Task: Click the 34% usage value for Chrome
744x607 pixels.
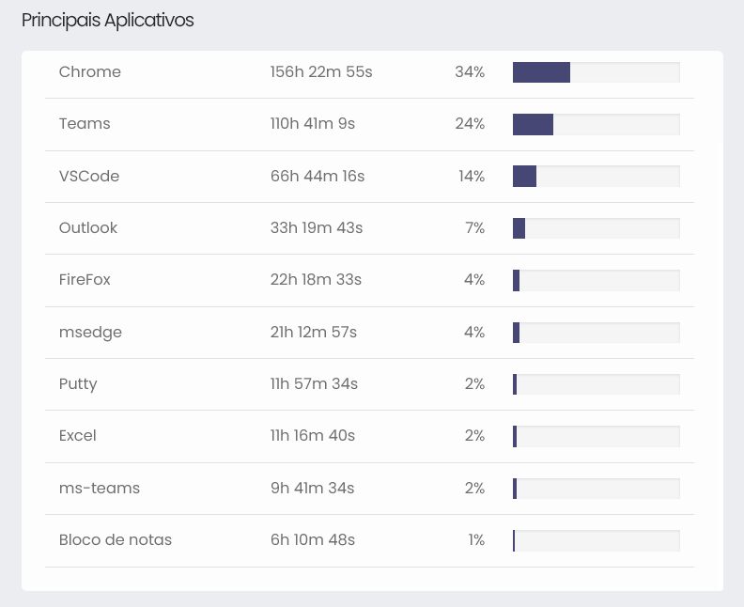Action: [x=470, y=72]
